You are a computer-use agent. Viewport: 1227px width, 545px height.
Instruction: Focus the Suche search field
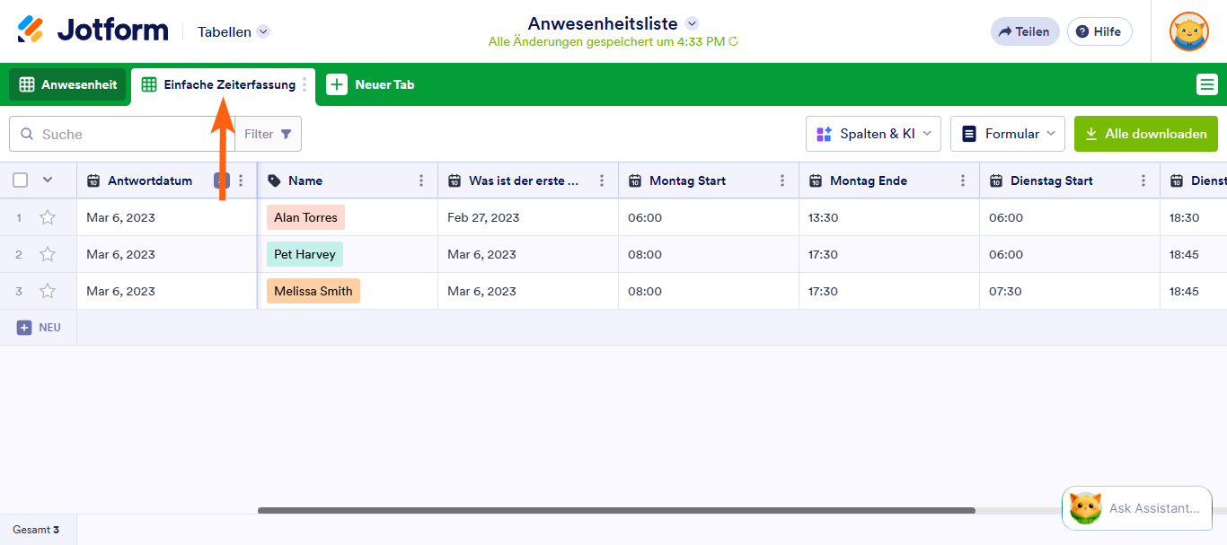(x=121, y=134)
